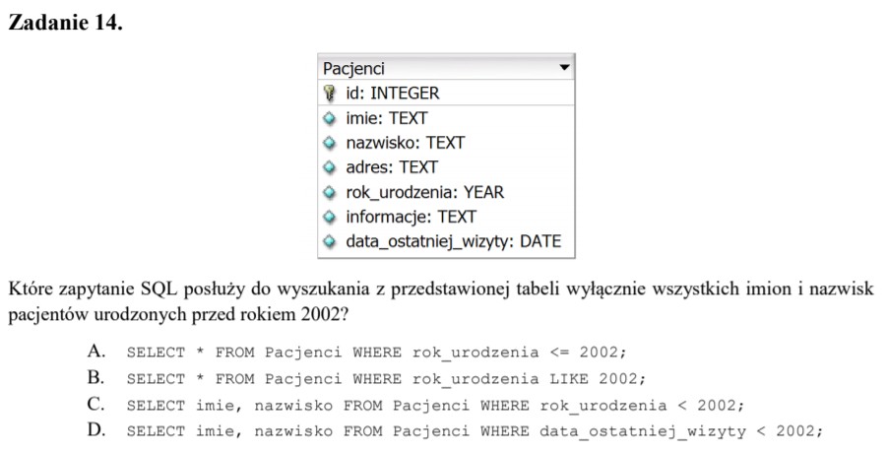Click the diamond icon next to imie
Image resolution: width=888 pixels, height=451 pixels.
pos(330,118)
